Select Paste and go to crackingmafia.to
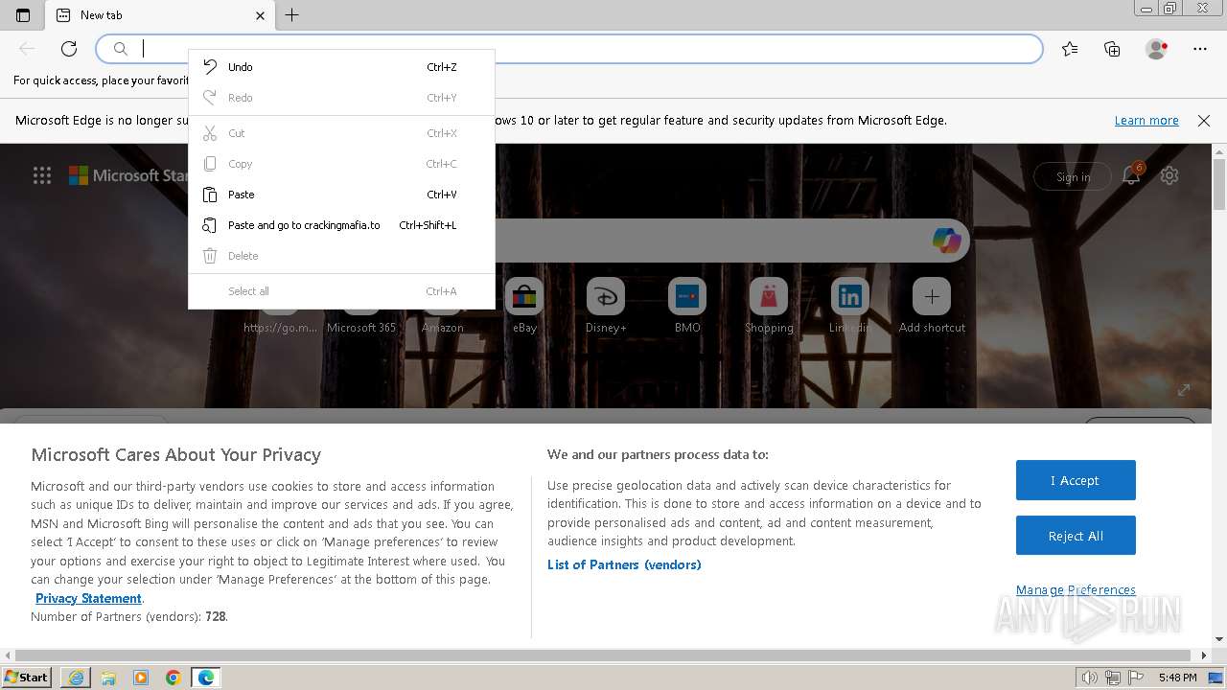Image resolution: width=1227 pixels, height=690 pixels. pyautogui.click(x=342, y=225)
